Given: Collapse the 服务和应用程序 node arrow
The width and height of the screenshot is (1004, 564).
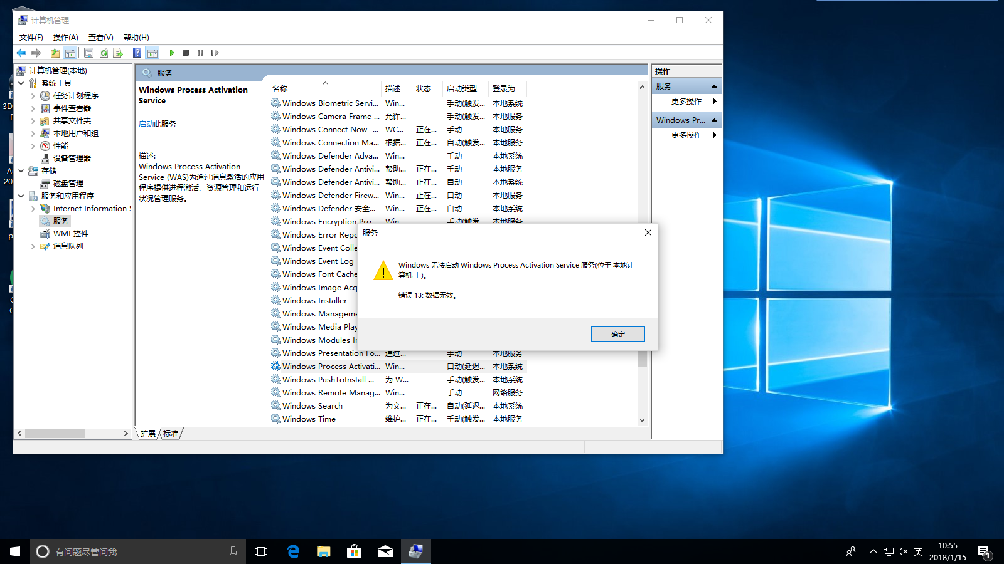Looking at the screenshot, I should coord(21,196).
